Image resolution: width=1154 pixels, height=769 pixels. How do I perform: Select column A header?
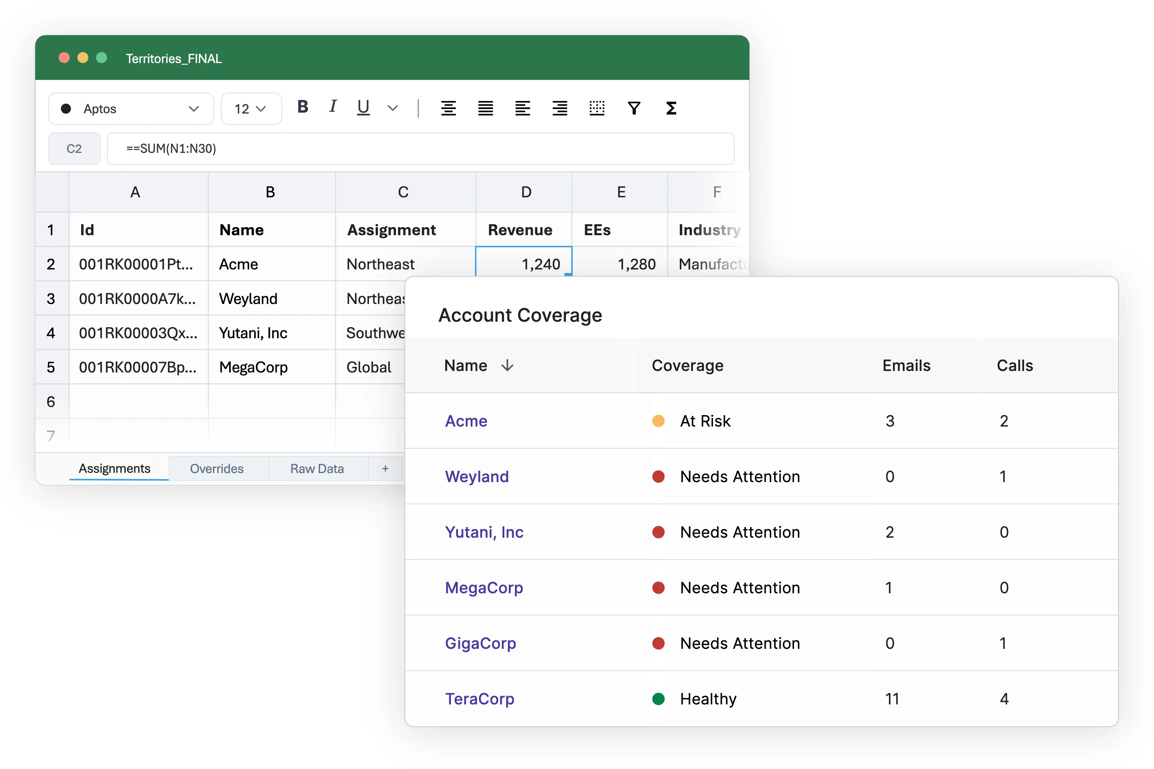[139, 192]
